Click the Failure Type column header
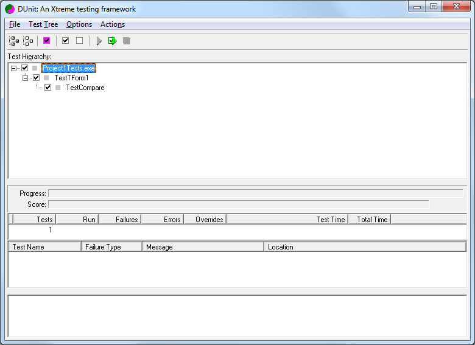The image size is (475, 345). 112,247
